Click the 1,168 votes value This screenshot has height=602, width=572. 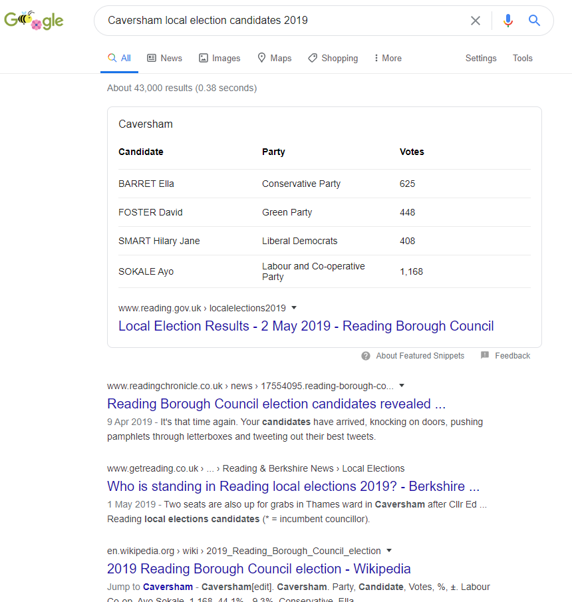[411, 272]
